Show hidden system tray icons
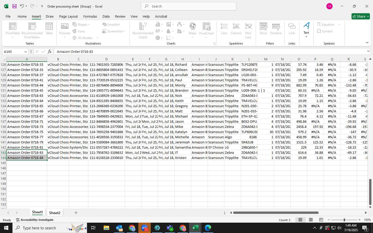Screen dimensions: 373x233 (x=314, y=228)
